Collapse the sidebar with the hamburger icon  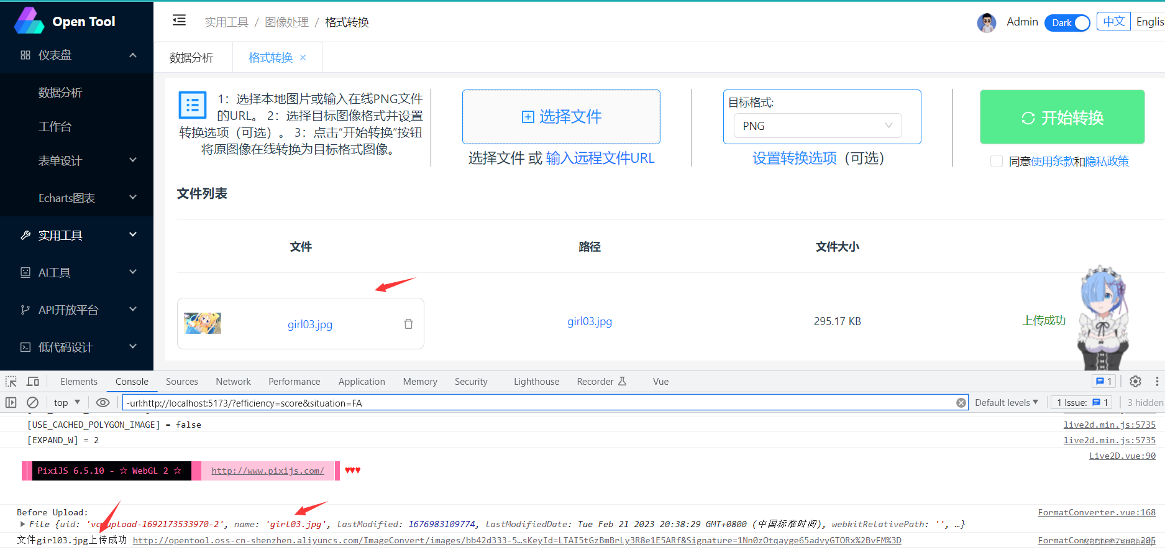[179, 21]
